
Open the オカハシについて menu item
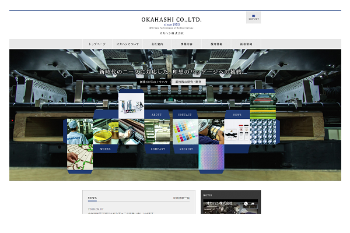(x=127, y=44)
